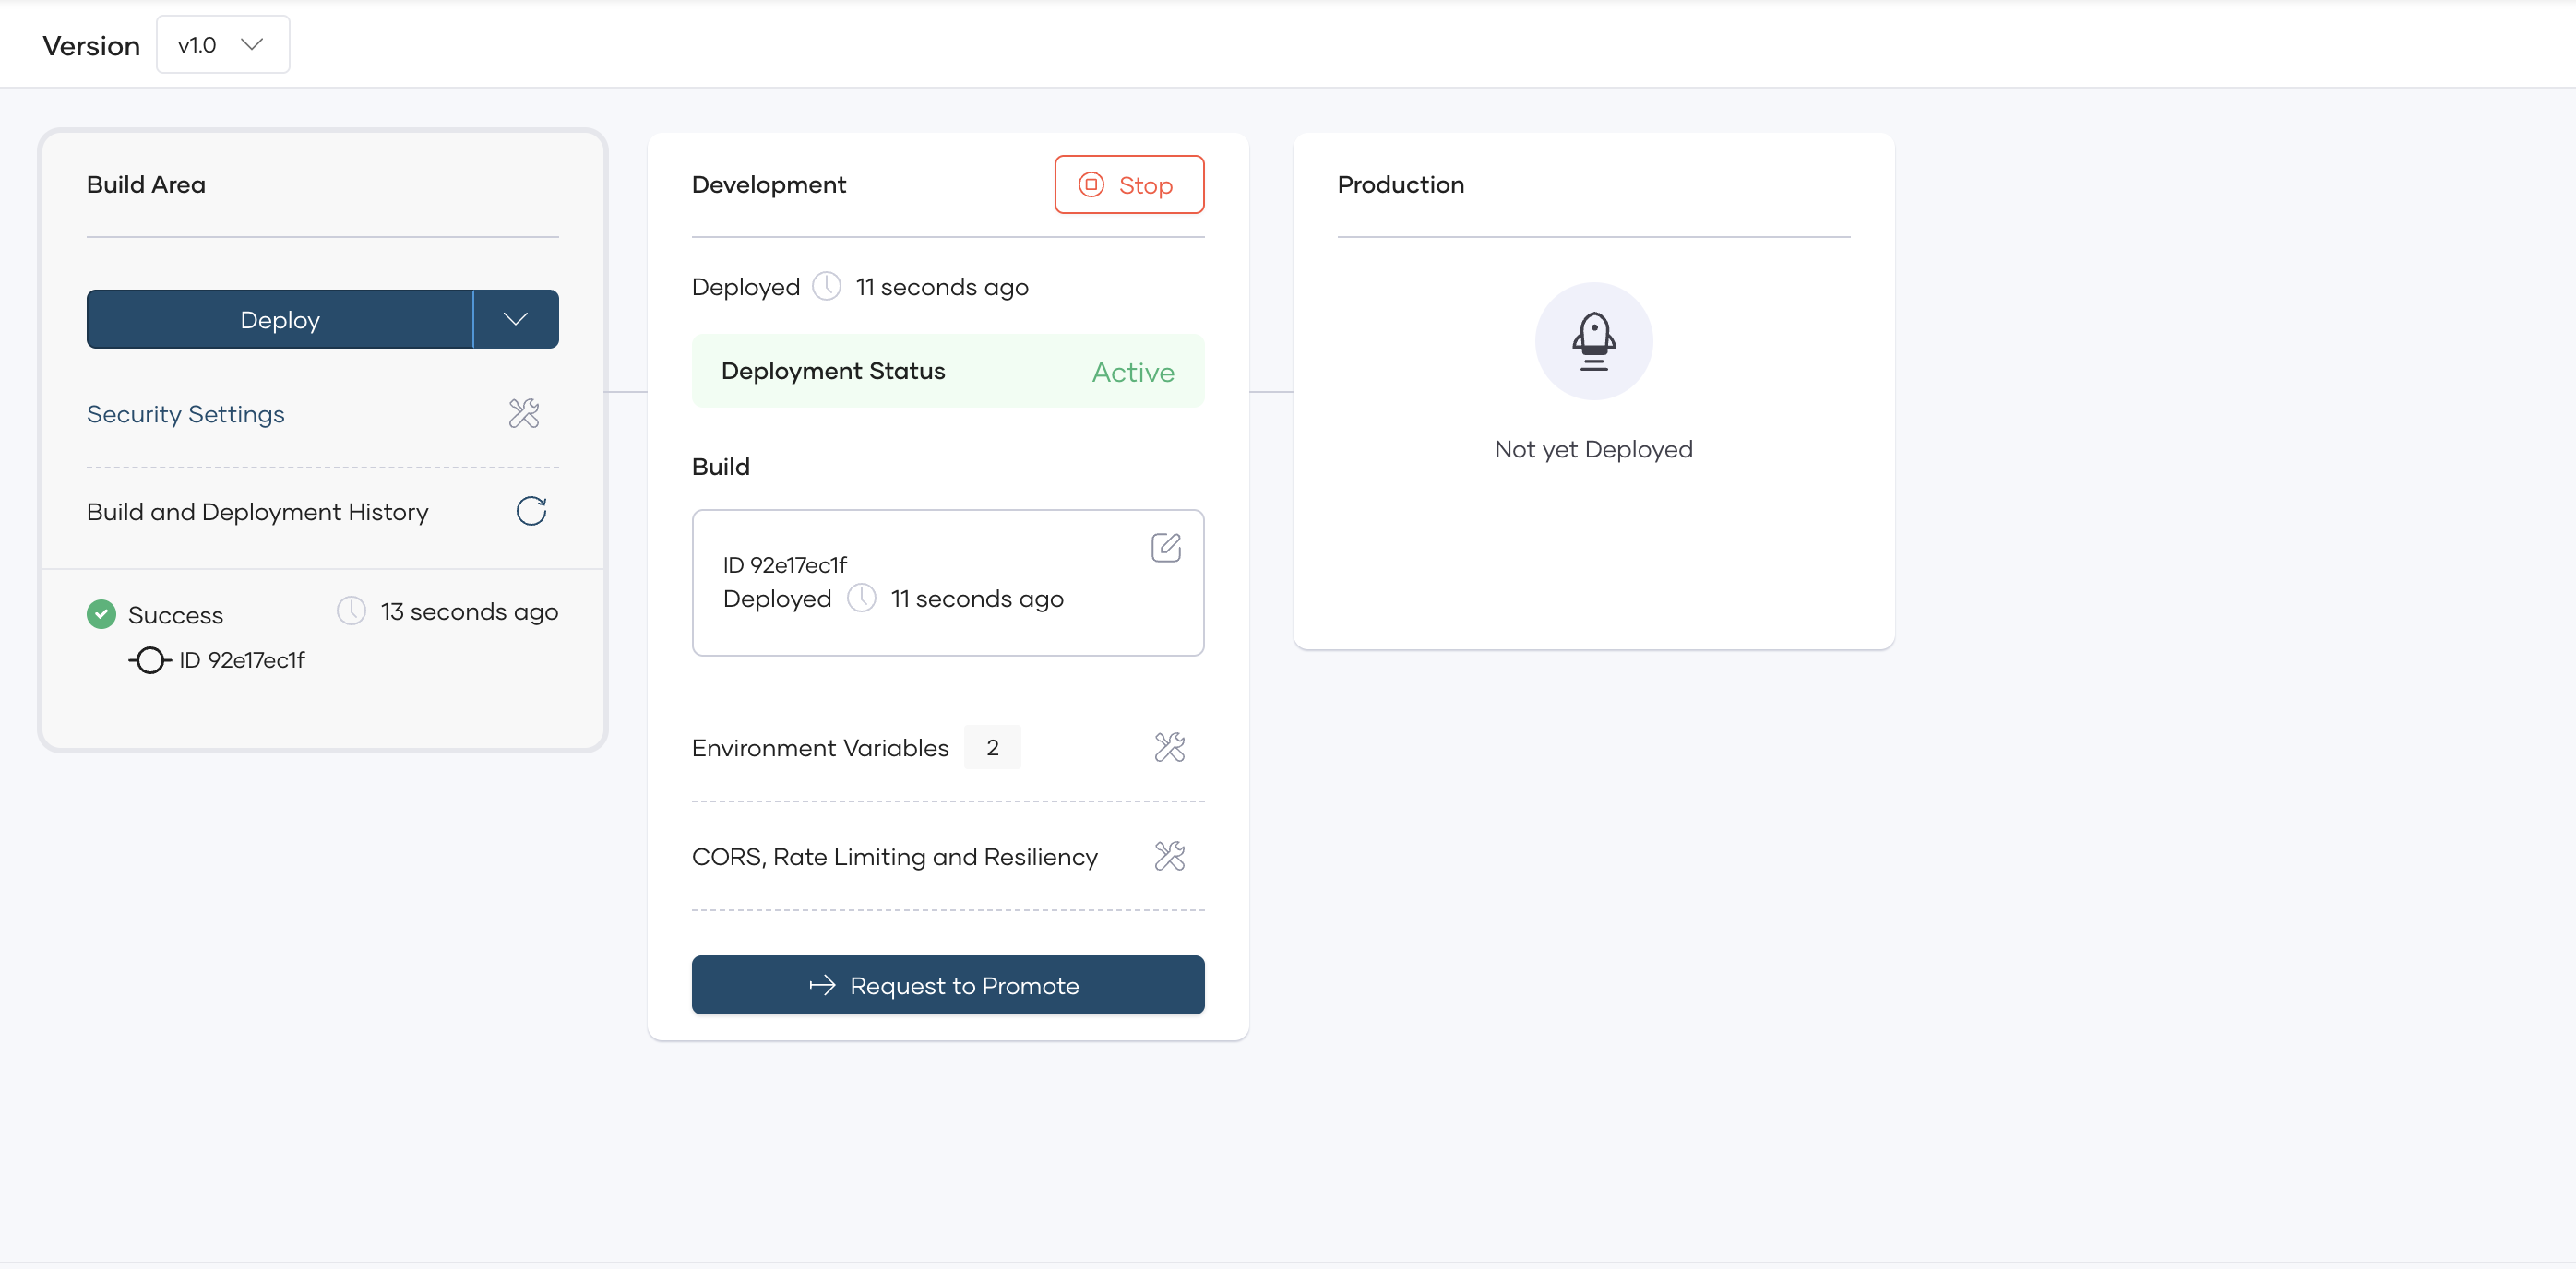Expand the build card for ID 92e17ec1f
The height and width of the screenshot is (1269, 2576).
point(947,583)
